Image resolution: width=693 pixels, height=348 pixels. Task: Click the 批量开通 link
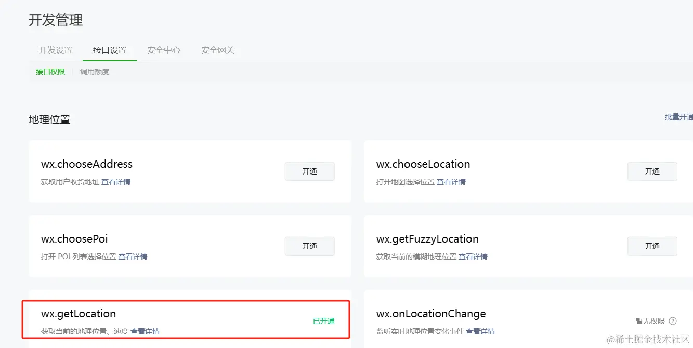click(679, 117)
